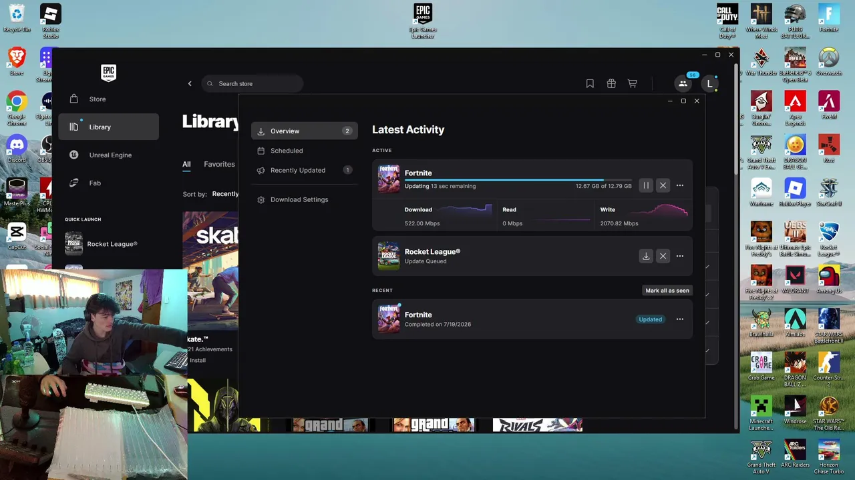
Task: Select the Roblox Player desktop icon
Action: [x=795, y=193]
